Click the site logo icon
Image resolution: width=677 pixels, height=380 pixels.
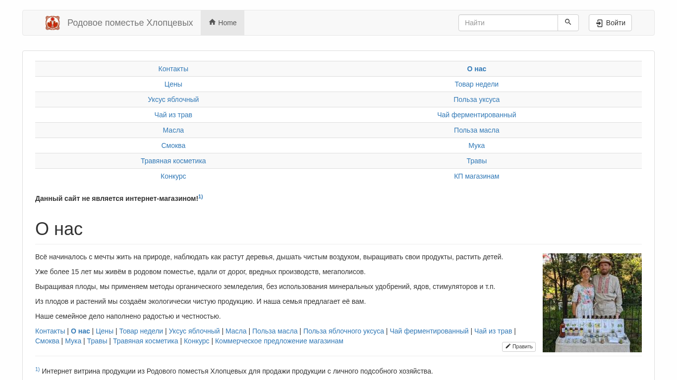click(x=53, y=23)
